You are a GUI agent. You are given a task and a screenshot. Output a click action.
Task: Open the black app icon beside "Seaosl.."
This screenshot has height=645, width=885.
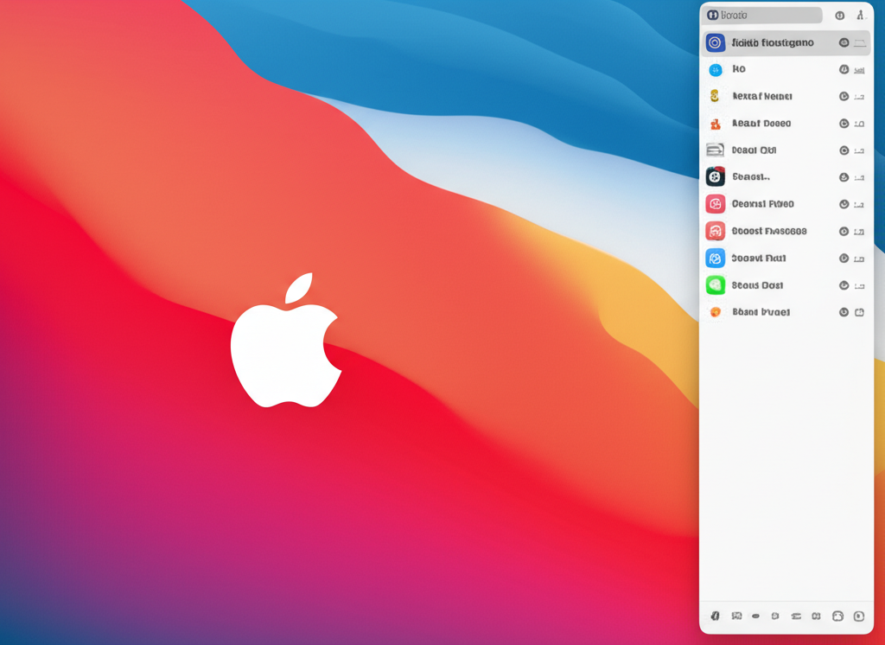point(715,176)
